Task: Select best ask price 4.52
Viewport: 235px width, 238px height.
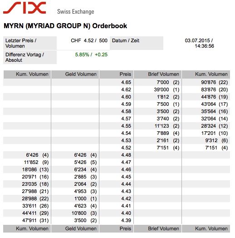Action: [x=126, y=148]
